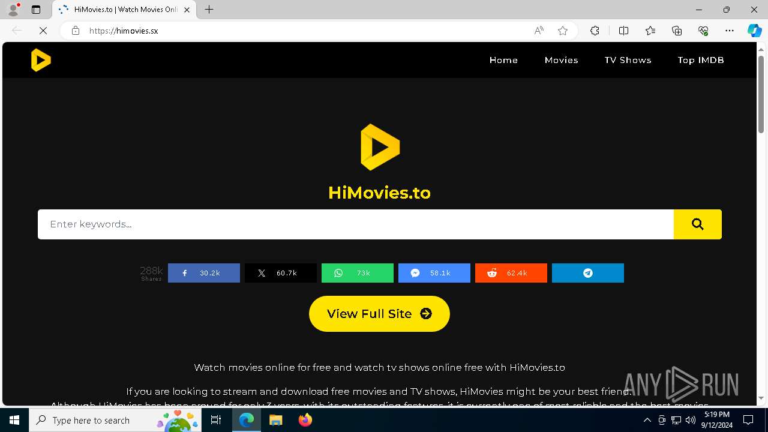Screen dimensions: 768x432
Task: Click the 'Watch movies online for free' line
Action: (379, 367)
